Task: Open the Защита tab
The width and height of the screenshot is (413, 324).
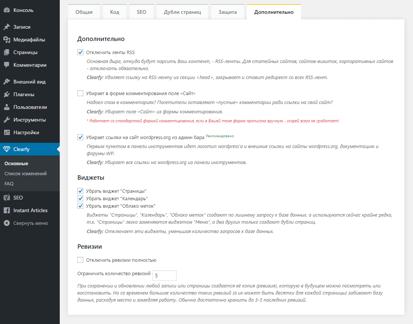Action: coord(227,12)
